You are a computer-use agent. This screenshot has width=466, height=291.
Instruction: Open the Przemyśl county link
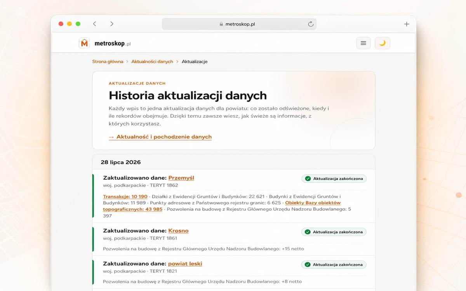181,178
